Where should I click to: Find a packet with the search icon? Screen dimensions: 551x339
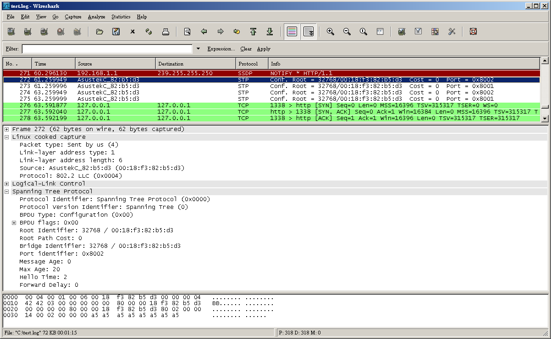pyautogui.click(x=187, y=32)
